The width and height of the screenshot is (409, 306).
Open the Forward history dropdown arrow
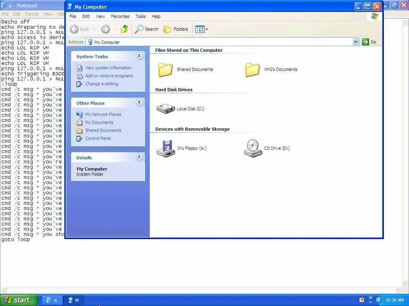[115, 29]
